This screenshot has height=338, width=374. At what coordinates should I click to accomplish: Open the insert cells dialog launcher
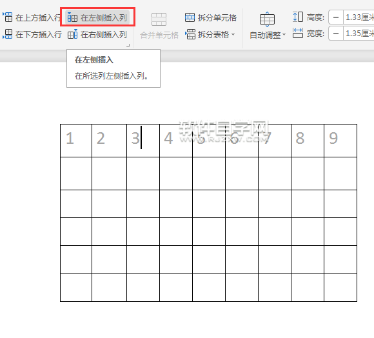click(128, 45)
